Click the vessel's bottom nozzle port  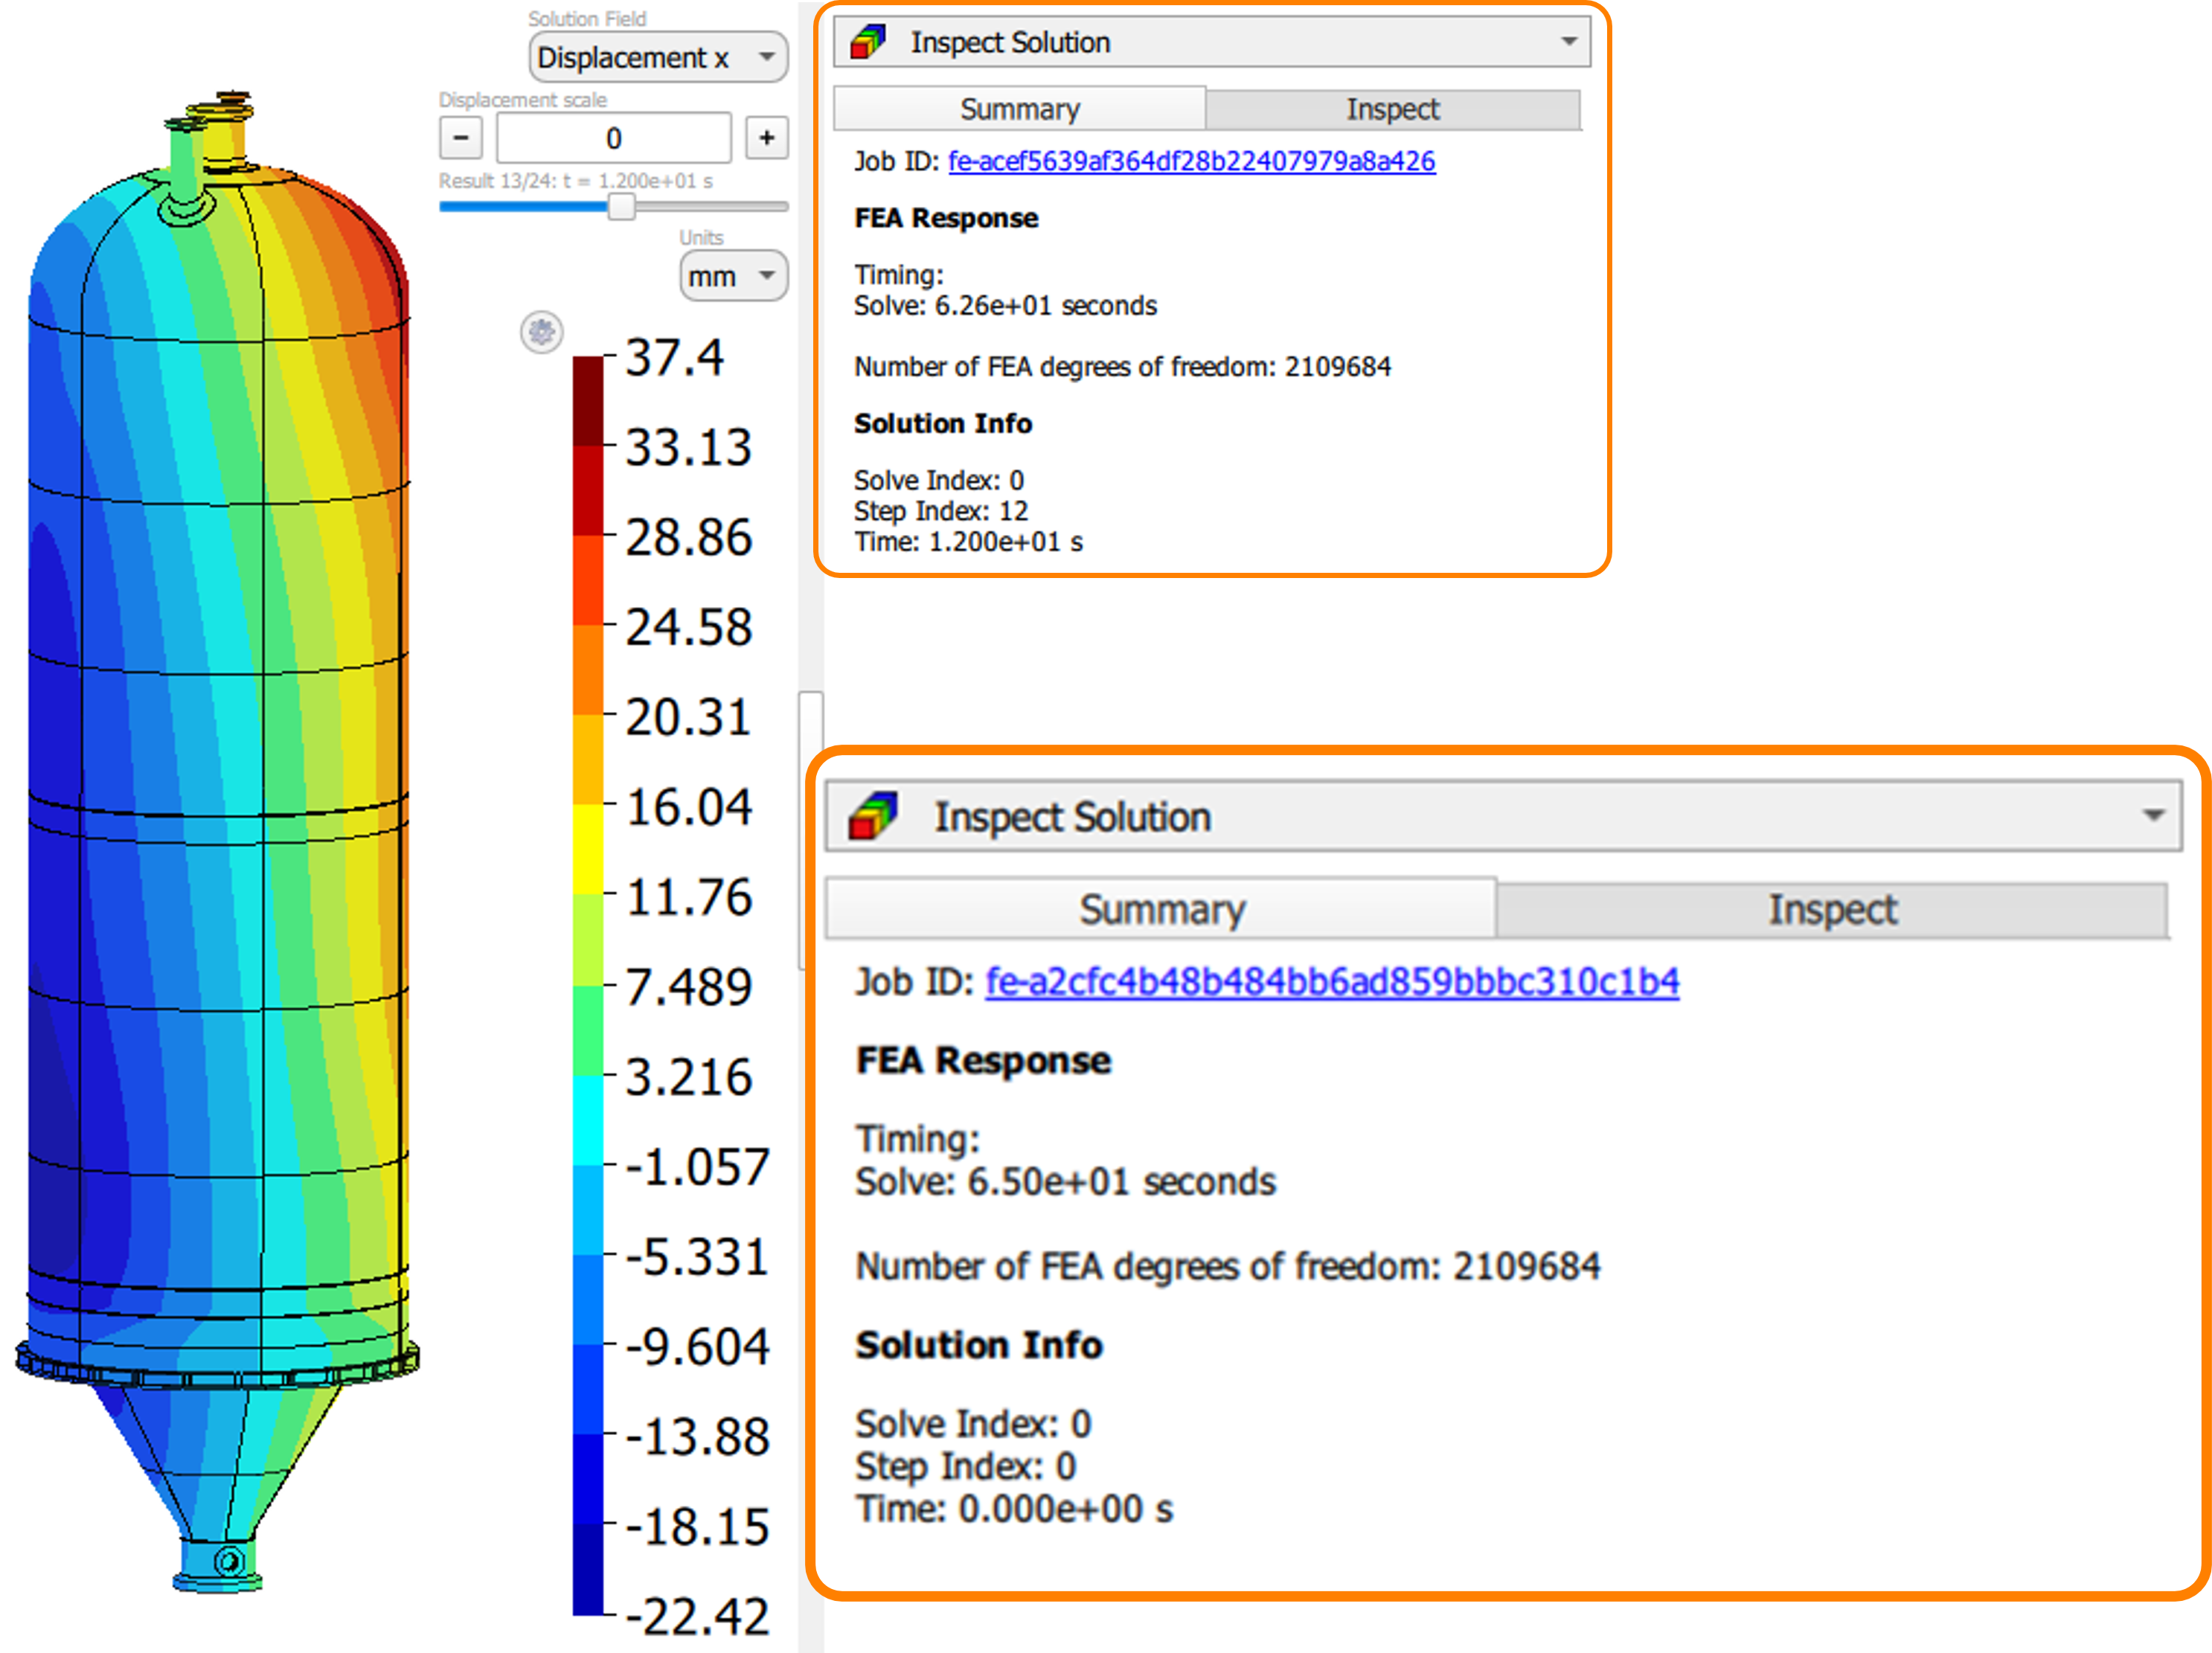click(x=228, y=1561)
